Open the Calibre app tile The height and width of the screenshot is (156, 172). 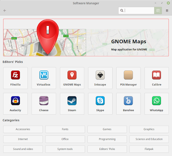click(x=157, y=78)
